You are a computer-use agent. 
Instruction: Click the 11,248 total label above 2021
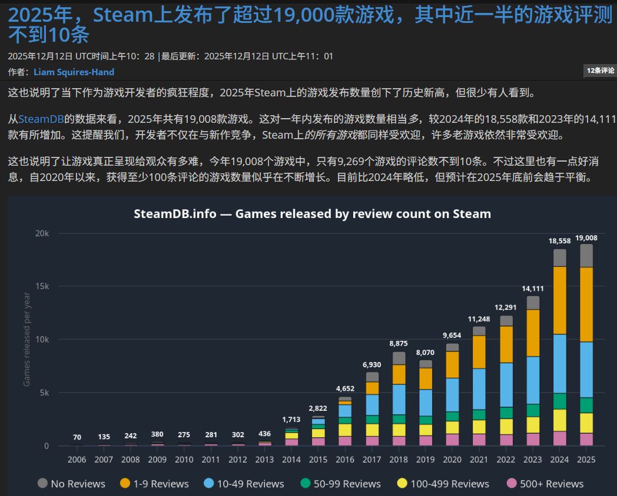(x=479, y=319)
